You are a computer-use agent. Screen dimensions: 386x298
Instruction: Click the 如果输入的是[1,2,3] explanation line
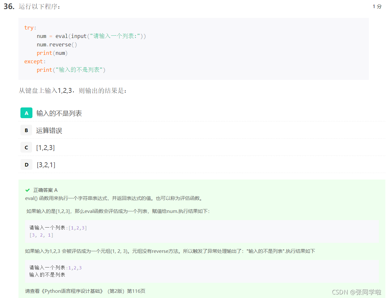pos(118,211)
